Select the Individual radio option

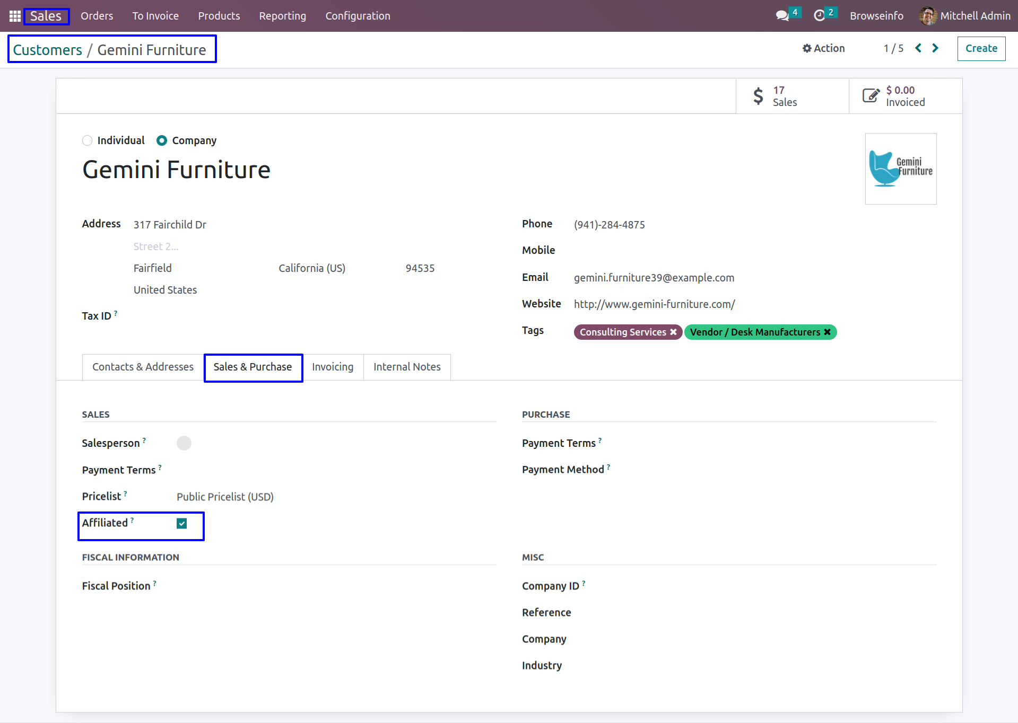click(88, 140)
